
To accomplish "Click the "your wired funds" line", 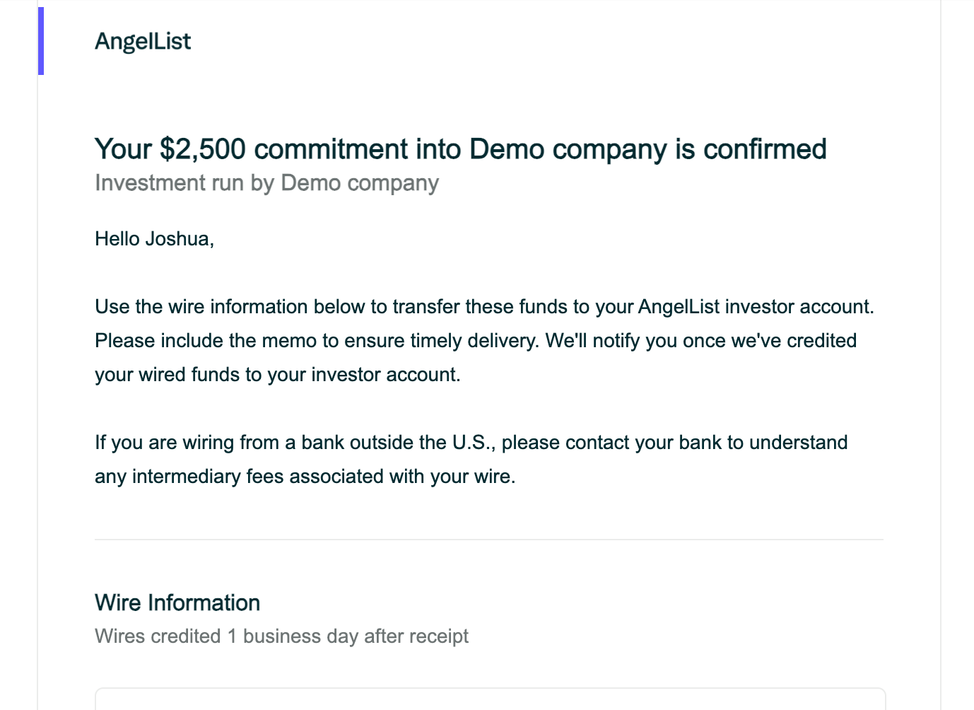I will click(x=278, y=375).
